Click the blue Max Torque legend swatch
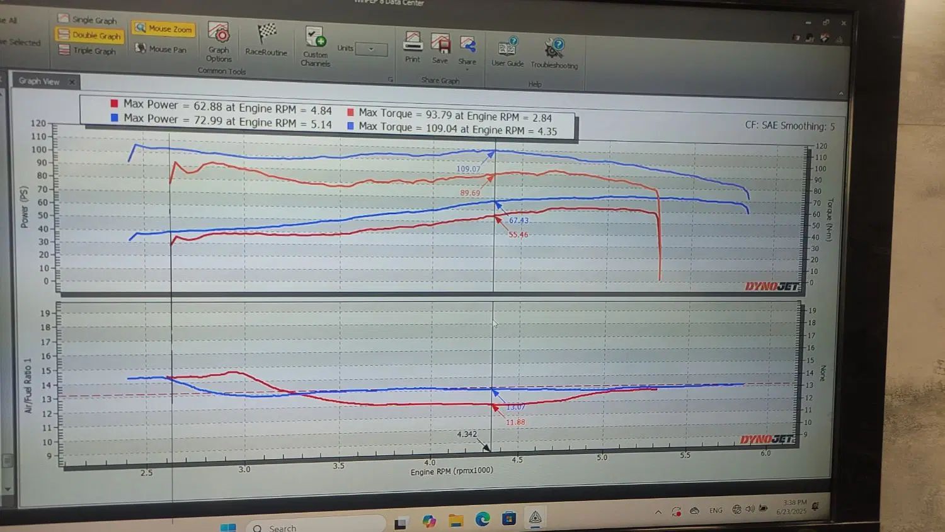The height and width of the screenshot is (532, 945). coord(350,126)
